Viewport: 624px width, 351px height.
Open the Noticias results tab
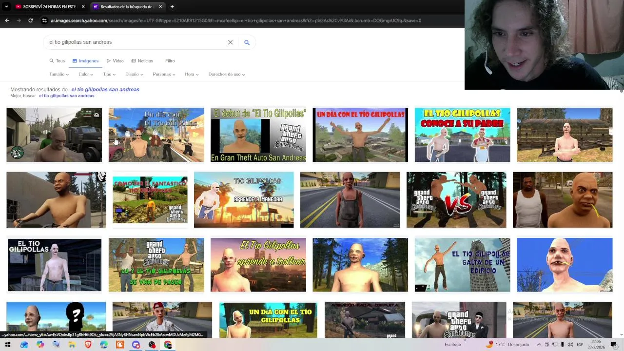click(x=142, y=61)
